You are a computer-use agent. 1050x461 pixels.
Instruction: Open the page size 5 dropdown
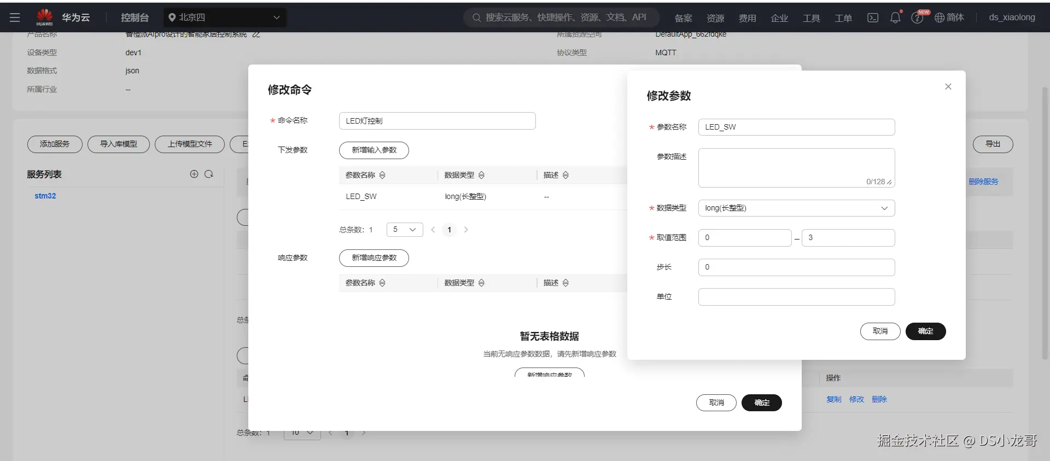[405, 230]
